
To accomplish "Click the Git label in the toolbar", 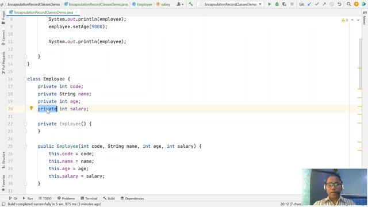I will (x=302, y=4).
